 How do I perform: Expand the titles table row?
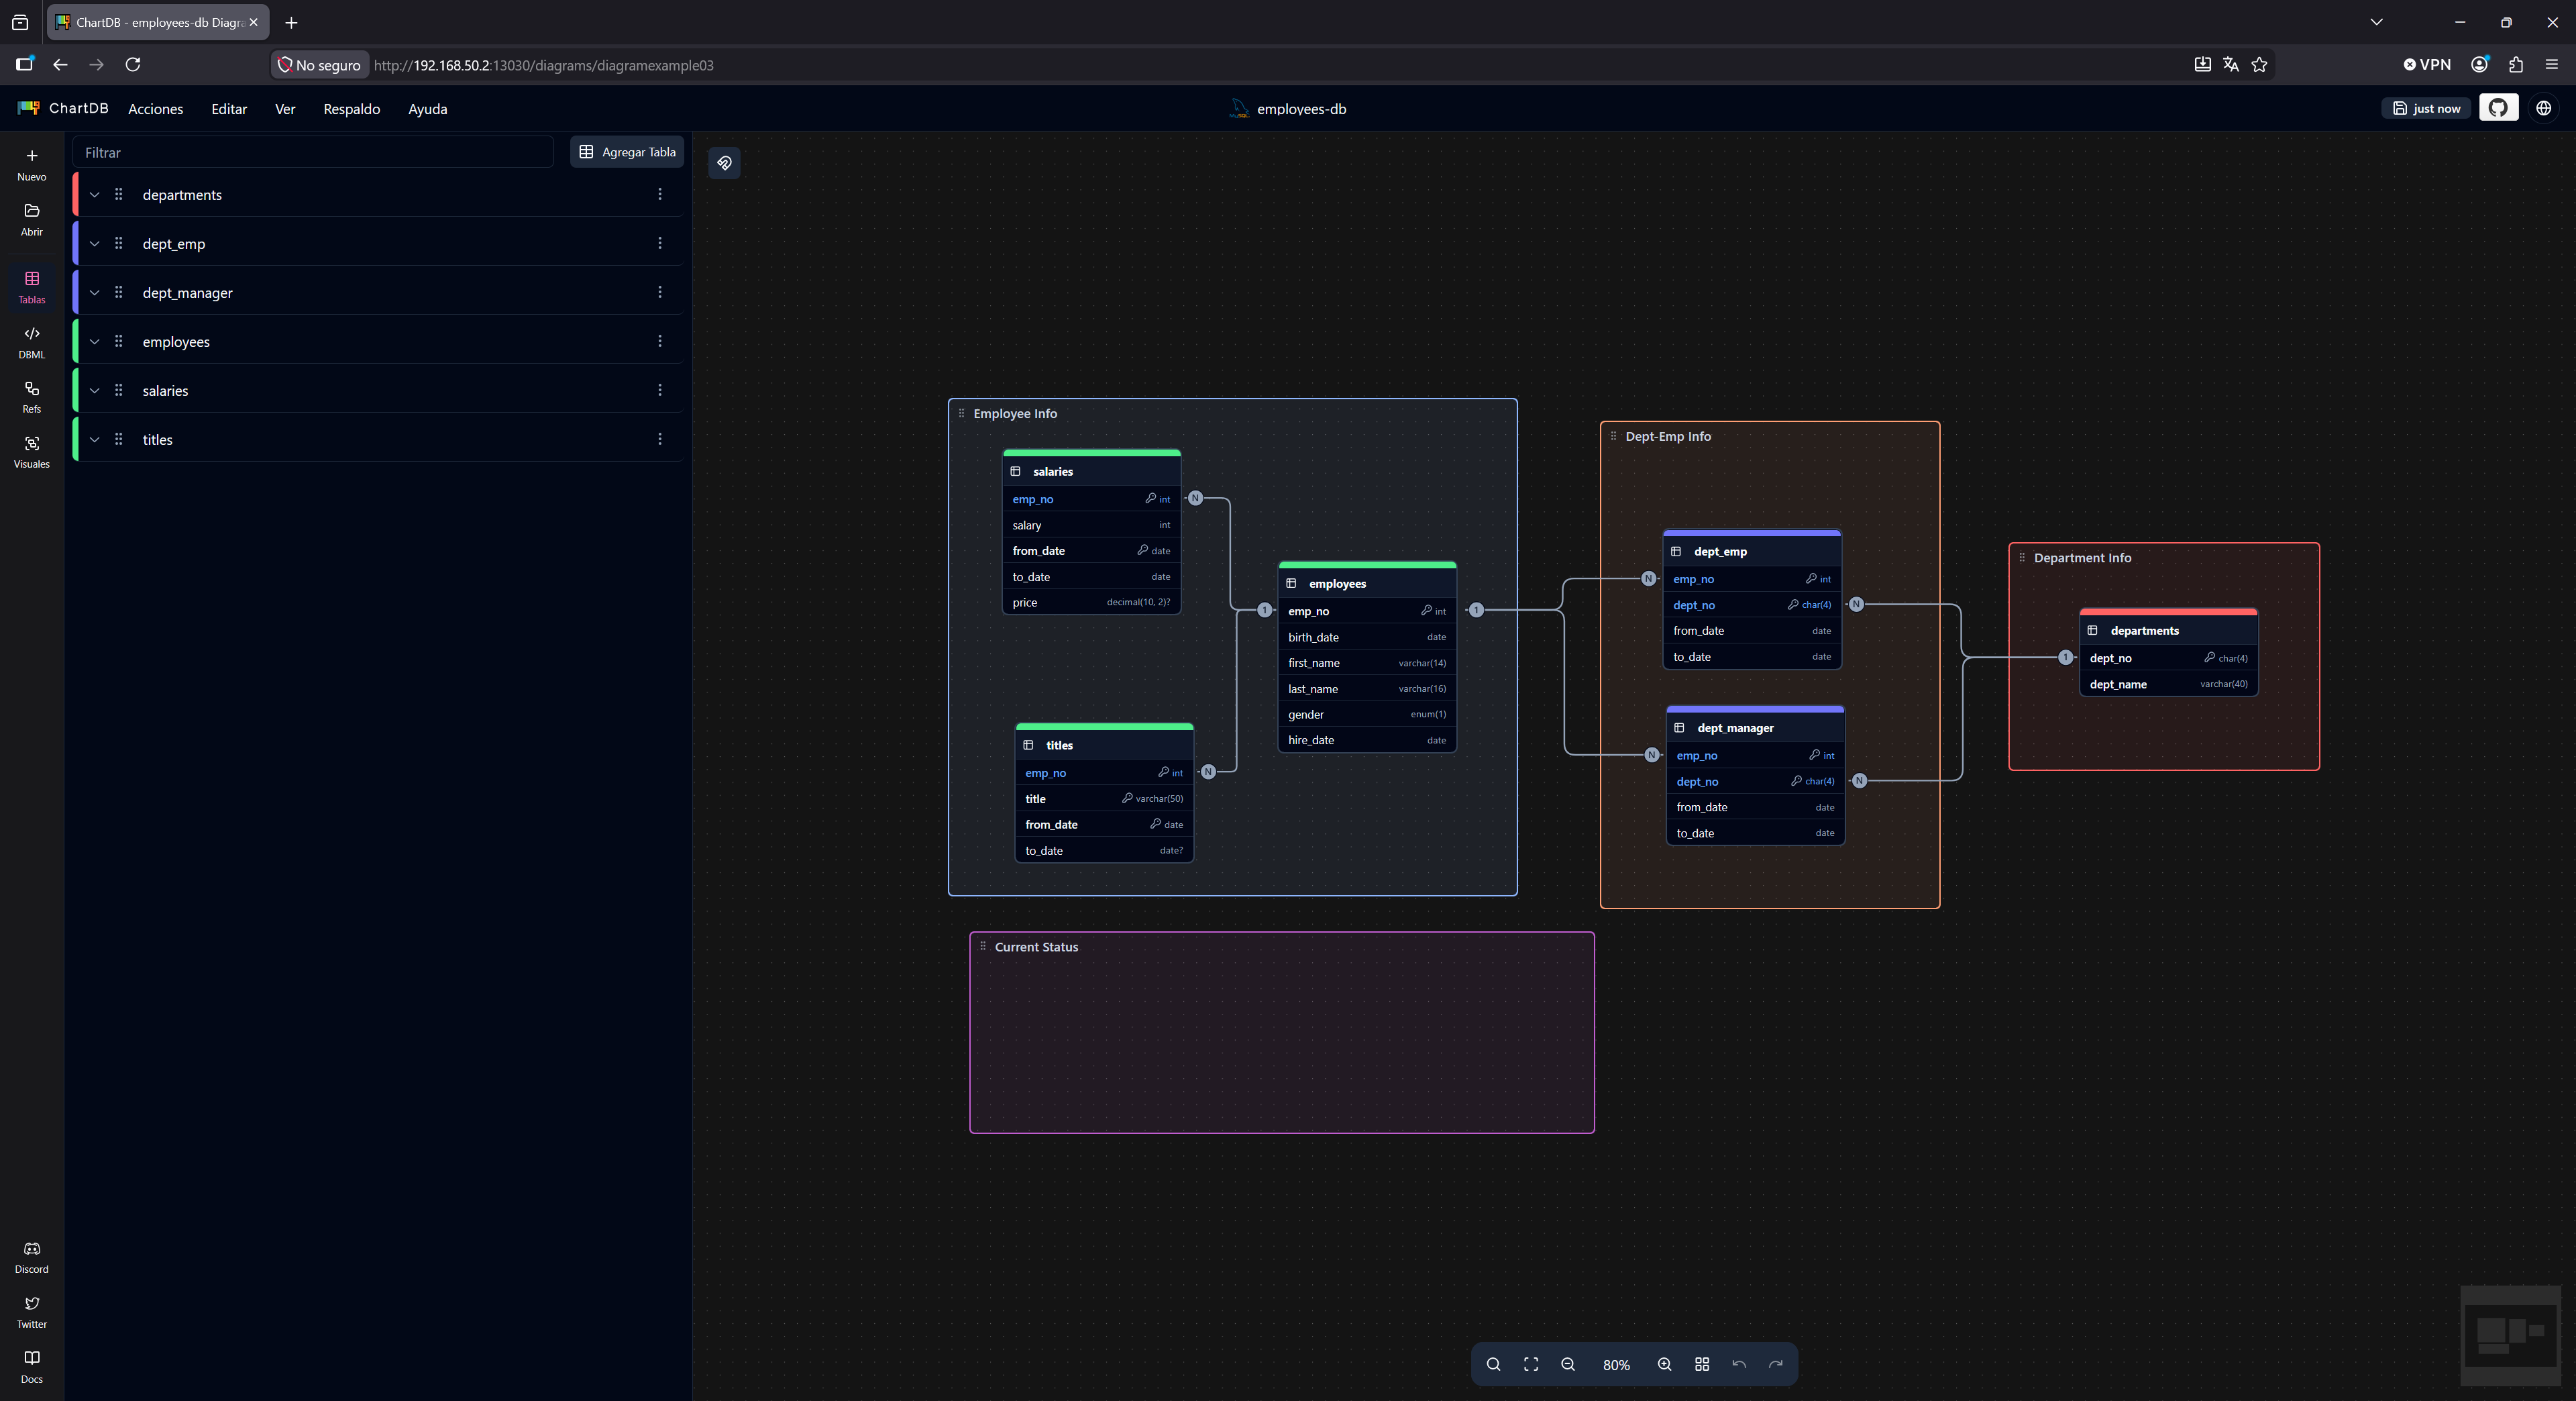[95, 440]
